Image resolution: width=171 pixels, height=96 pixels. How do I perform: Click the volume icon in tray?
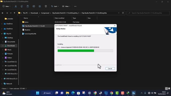coord(152,93)
